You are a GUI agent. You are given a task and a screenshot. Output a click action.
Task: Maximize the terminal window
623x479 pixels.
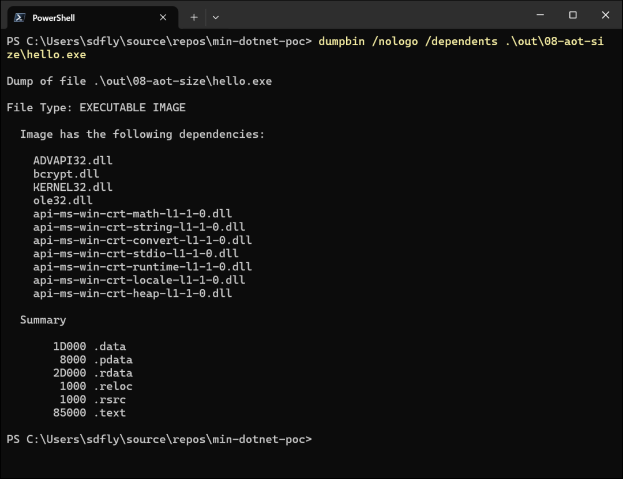(573, 15)
